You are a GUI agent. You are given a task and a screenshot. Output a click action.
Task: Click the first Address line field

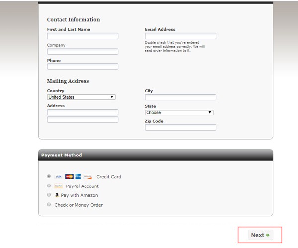[82, 112]
